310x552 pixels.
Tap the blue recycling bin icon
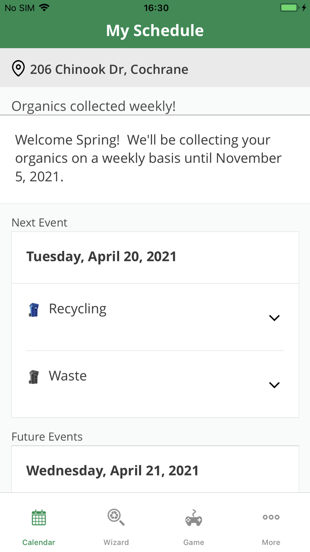pyautogui.click(x=34, y=310)
